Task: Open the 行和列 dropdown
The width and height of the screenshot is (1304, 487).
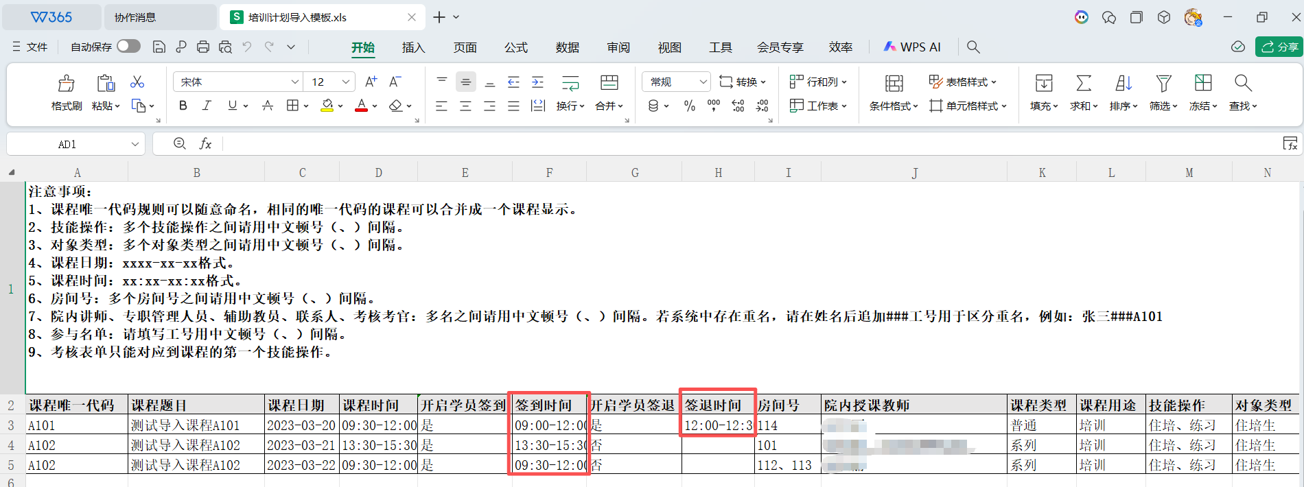Action: (x=818, y=82)
